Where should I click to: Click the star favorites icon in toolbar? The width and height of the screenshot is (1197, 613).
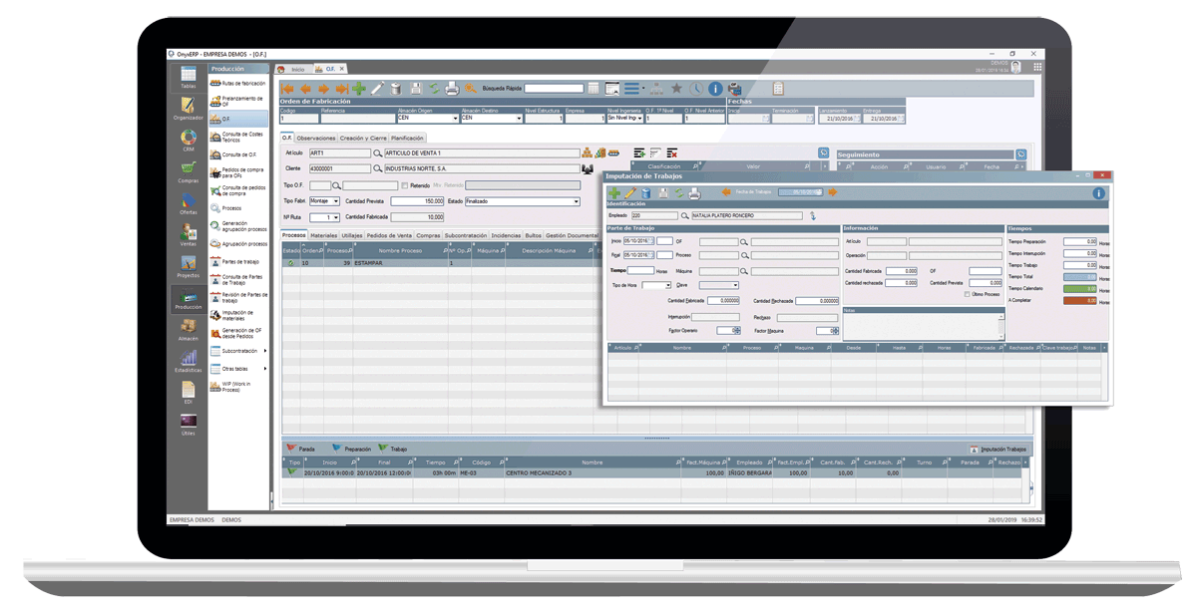coord(676,89)
